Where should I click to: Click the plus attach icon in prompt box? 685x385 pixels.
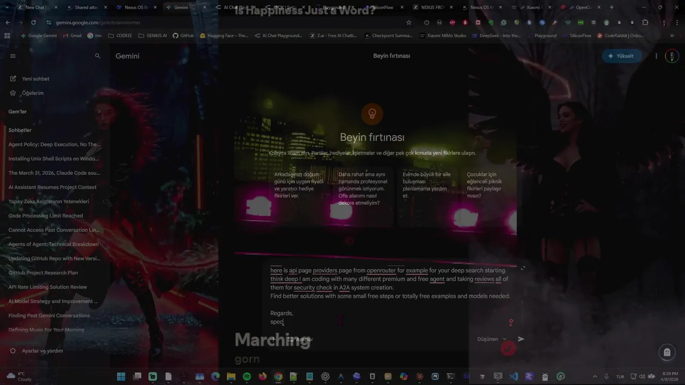coord(273,339)
